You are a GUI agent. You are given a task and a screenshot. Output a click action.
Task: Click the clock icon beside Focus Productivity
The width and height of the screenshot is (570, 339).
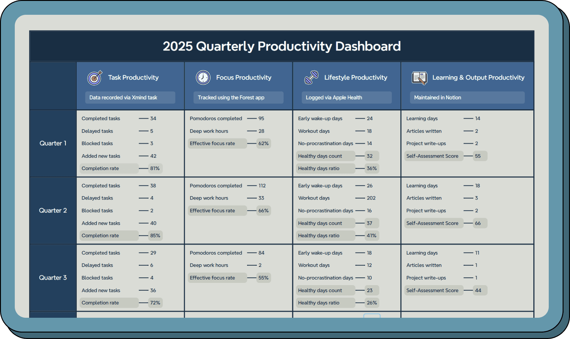pos(203,78)
